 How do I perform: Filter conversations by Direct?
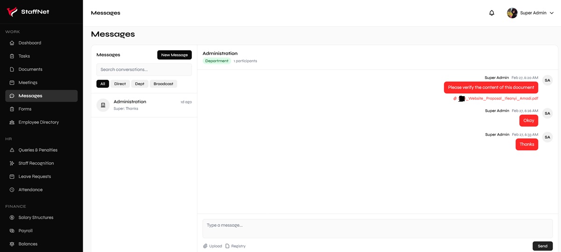pos(120,84)
